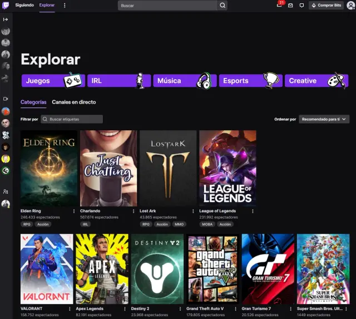This screenshot has height=319, width=356.
Task: Browse the Esports category button
Action: [250, 81]
